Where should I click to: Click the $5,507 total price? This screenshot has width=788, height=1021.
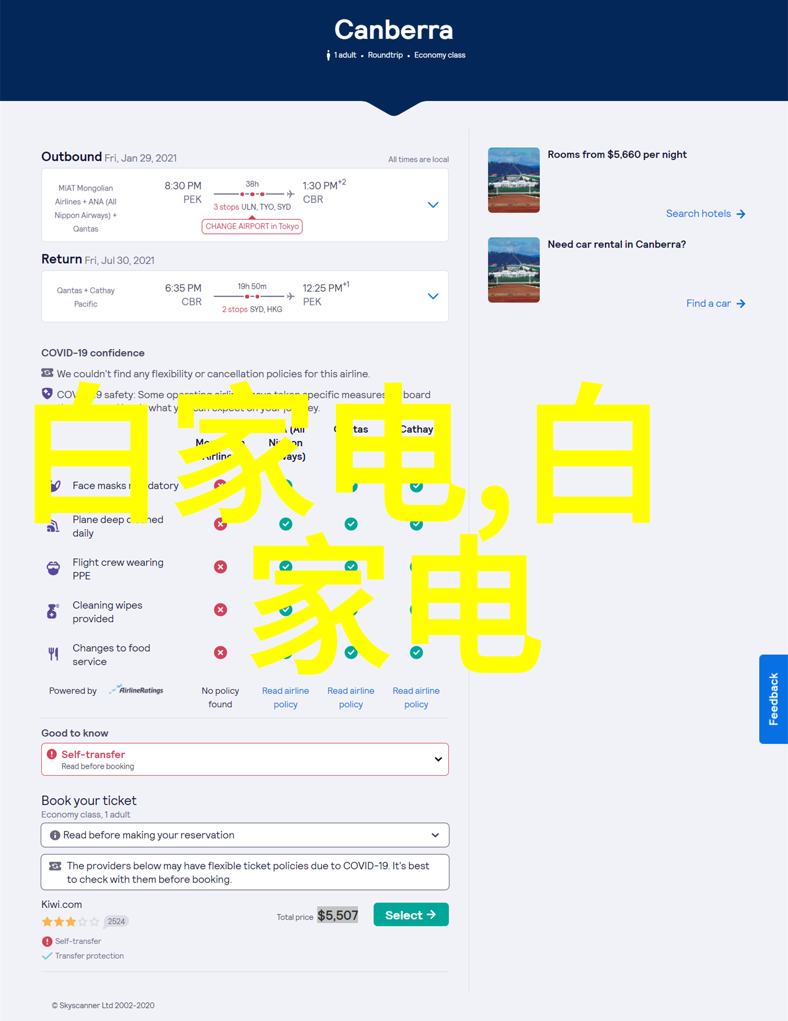[x=338, y=915]
